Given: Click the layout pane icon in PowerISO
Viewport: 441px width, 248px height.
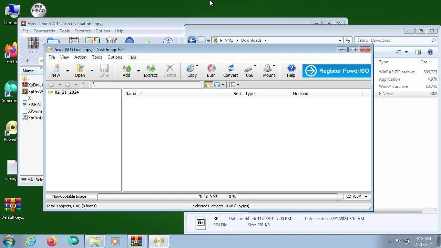Looking at the screenshot, I should pos(232,85).
